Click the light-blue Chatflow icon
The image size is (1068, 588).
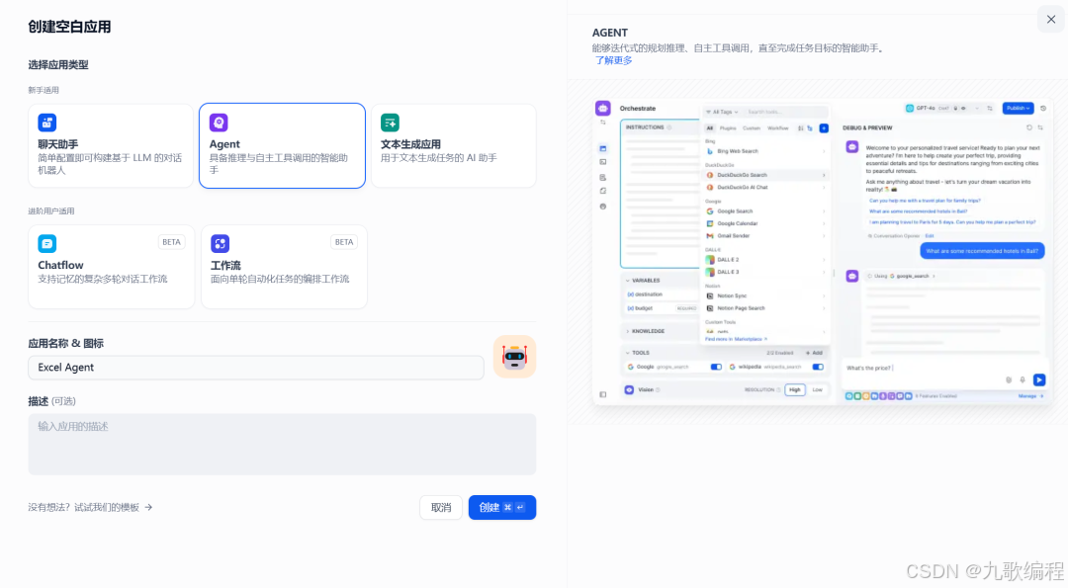click(x=47, y=244)
